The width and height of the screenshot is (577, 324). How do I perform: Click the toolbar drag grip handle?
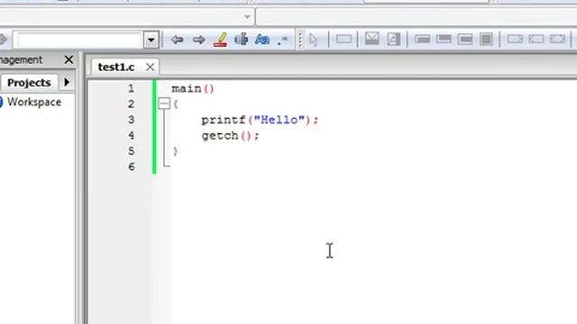tap(300, 40)
